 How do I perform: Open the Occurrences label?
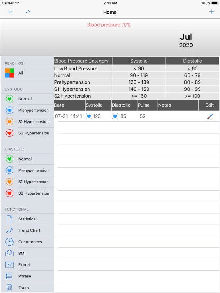[x=30, y=242]
